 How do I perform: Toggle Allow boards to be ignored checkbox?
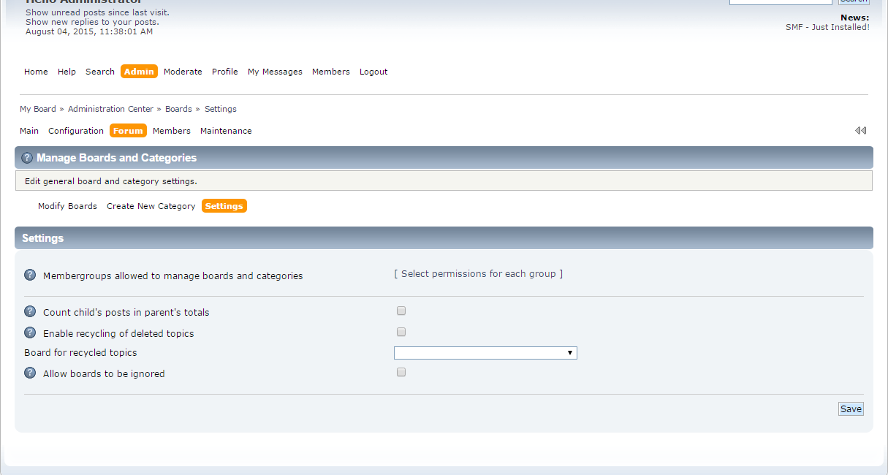(x=401, y=373)
